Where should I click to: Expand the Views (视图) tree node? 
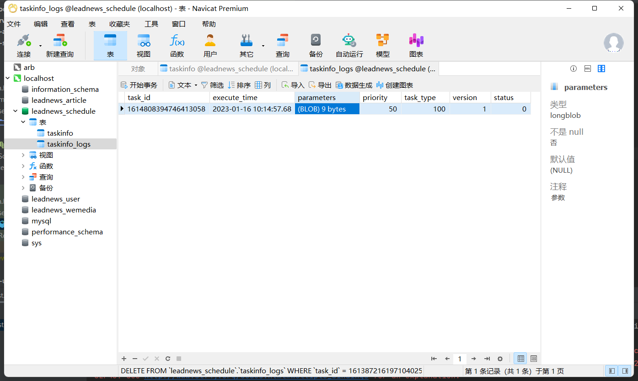[23, 155]
